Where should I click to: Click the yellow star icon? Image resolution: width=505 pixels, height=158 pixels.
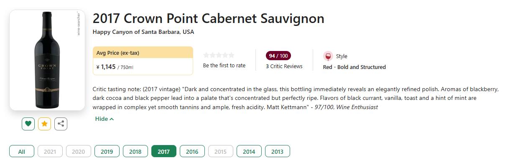[x=44, y=124]
